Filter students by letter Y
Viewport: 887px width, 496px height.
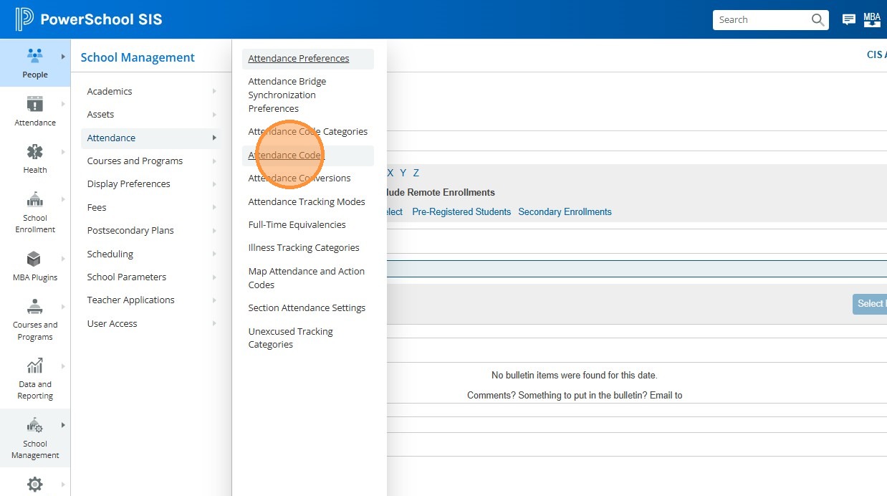[x=403, y=173]
